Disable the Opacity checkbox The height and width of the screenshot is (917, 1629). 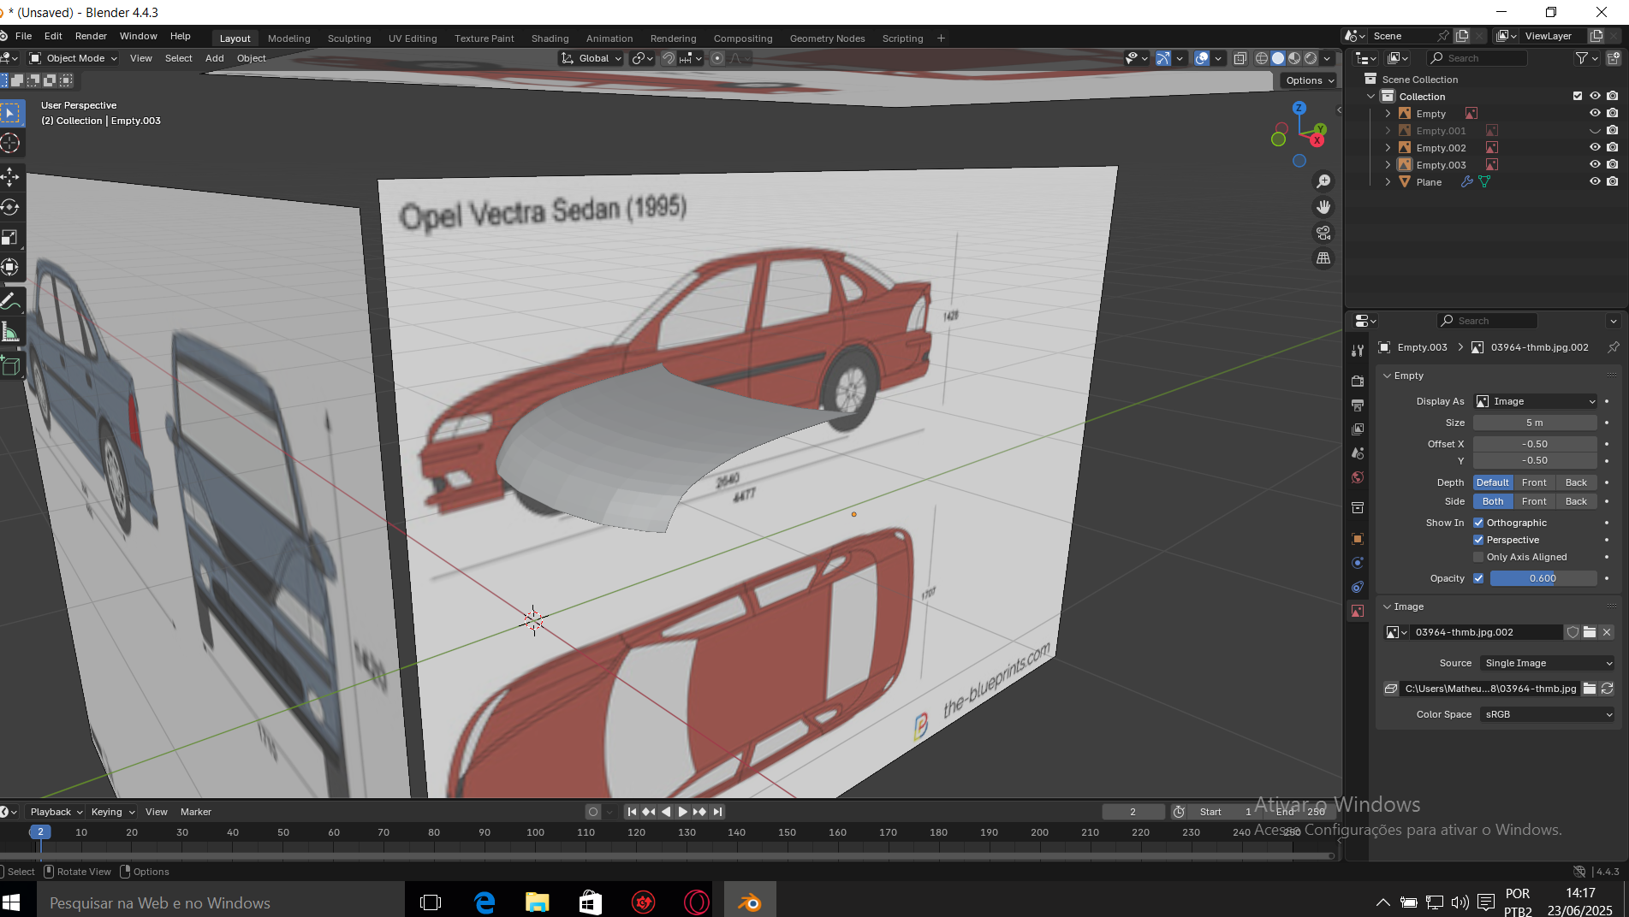coord(1478,578)
